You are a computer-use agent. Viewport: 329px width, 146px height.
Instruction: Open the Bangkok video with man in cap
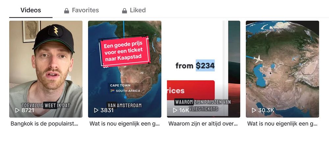tap(46, 69)
